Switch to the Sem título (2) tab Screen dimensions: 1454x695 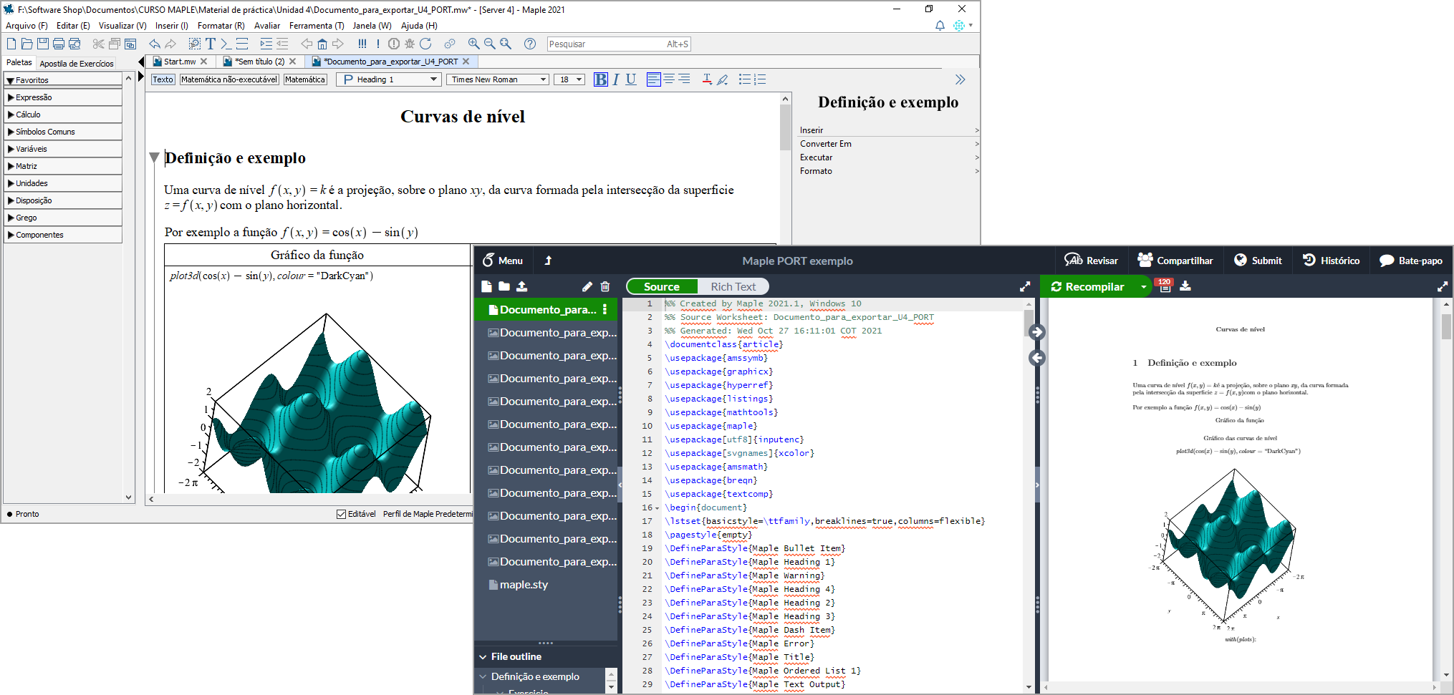[259, 62]
